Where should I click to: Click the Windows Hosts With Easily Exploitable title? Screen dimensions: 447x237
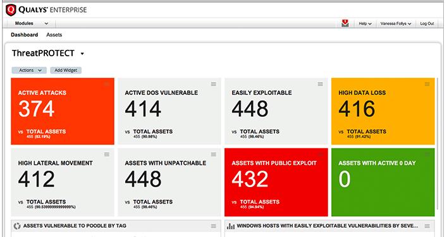(328, 226)
